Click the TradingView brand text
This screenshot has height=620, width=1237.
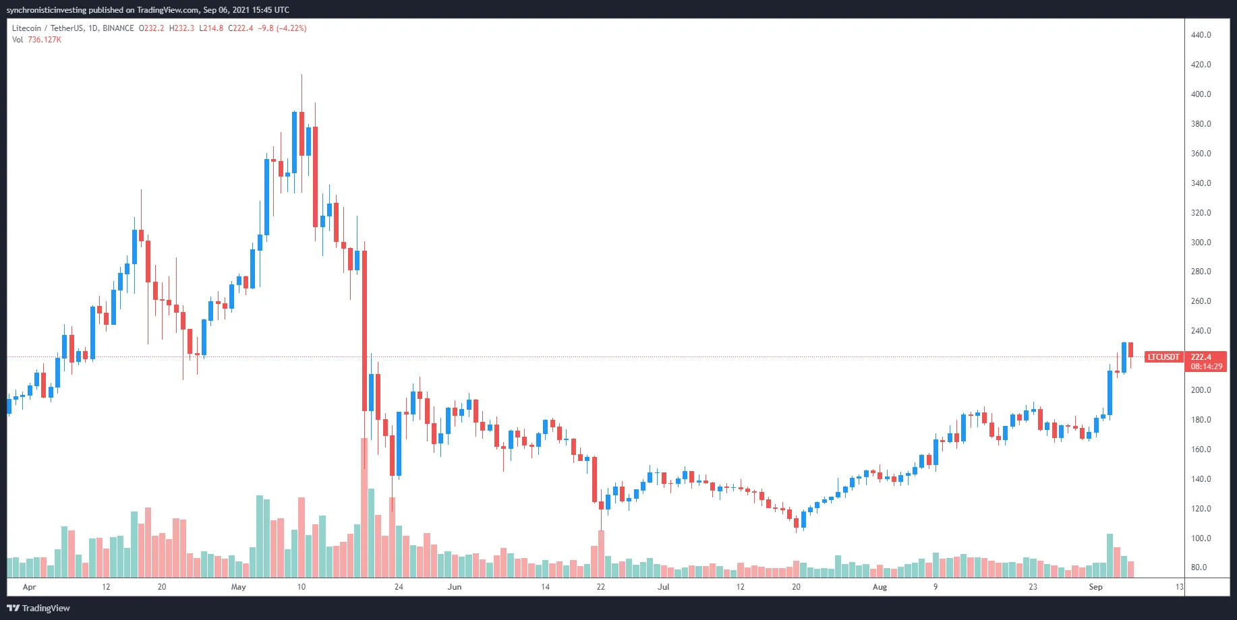point(46,608)
